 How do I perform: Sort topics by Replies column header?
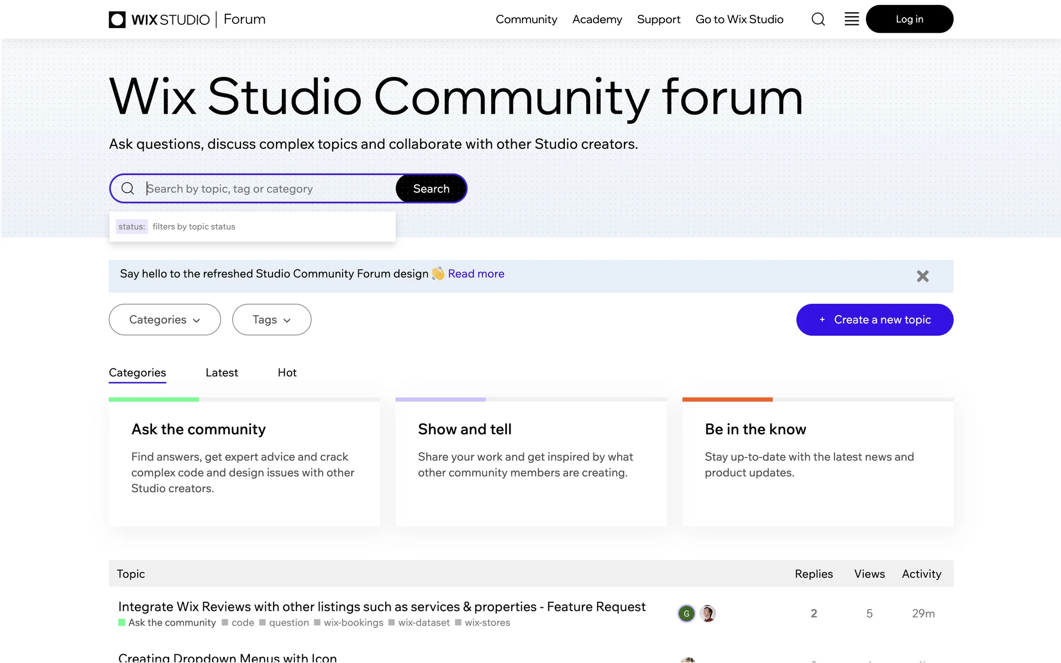point(813,573)
